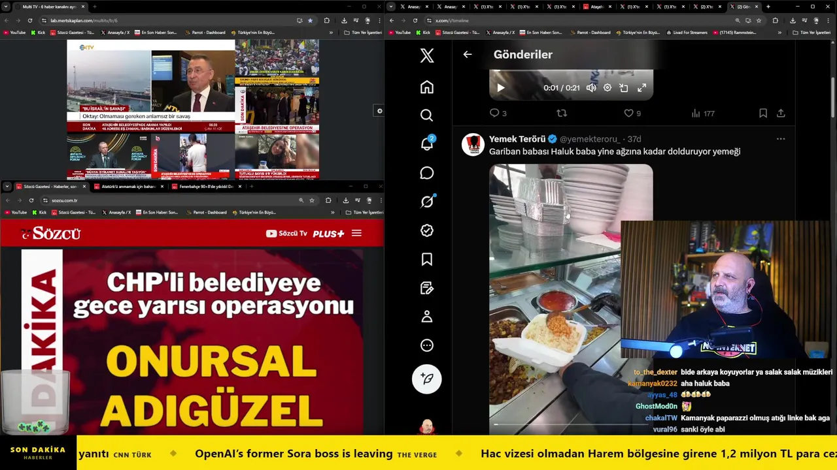Bookmark the post with 177 views

[x=763, y=113]
